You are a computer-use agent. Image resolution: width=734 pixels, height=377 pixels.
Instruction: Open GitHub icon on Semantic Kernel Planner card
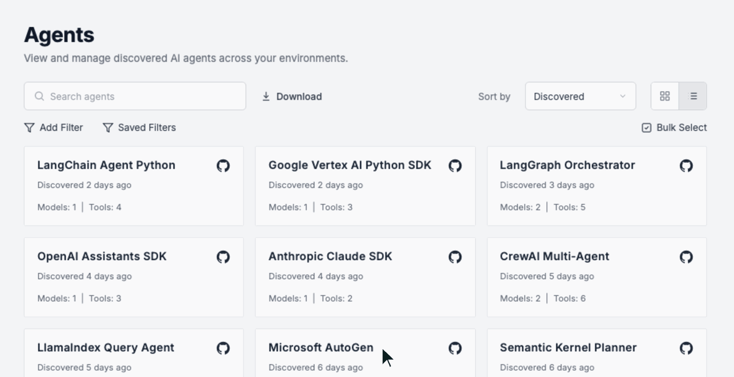pos(686,348)
